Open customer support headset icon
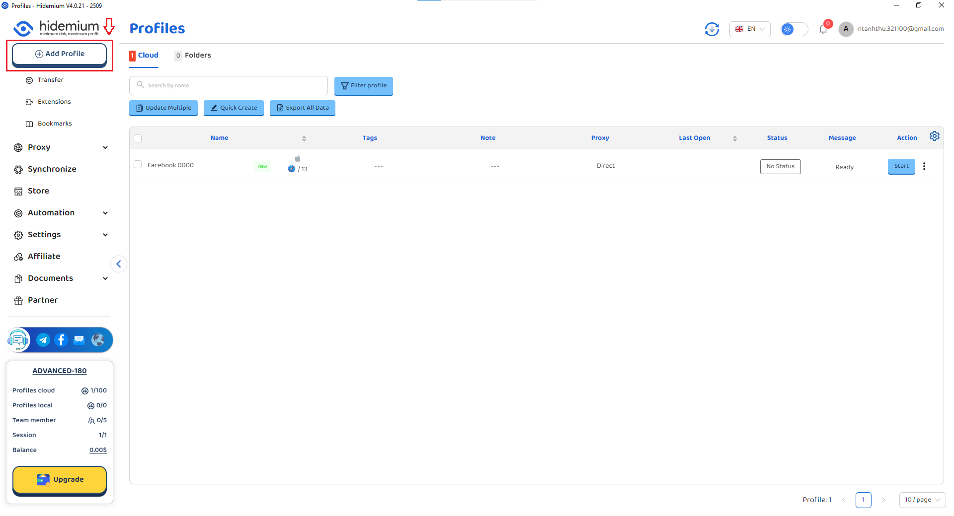This screenshot has height=516, width=954. coord(18,340)
